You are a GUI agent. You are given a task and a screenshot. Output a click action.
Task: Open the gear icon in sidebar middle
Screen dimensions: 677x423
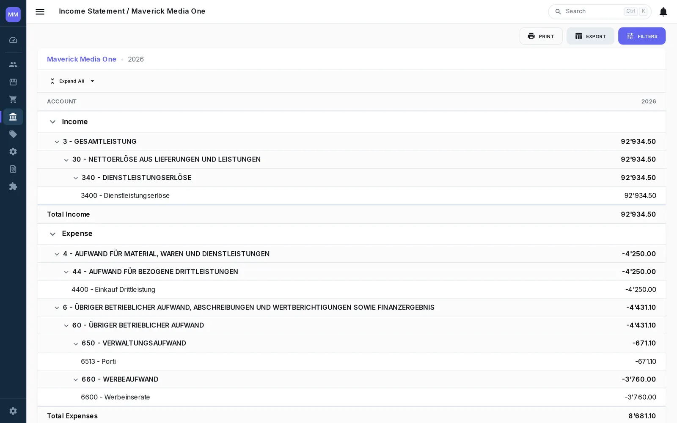click(13, 151)
